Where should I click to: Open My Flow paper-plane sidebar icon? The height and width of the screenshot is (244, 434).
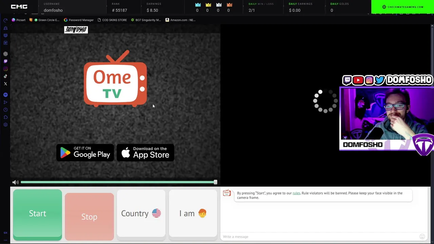(x=5, y=102)
